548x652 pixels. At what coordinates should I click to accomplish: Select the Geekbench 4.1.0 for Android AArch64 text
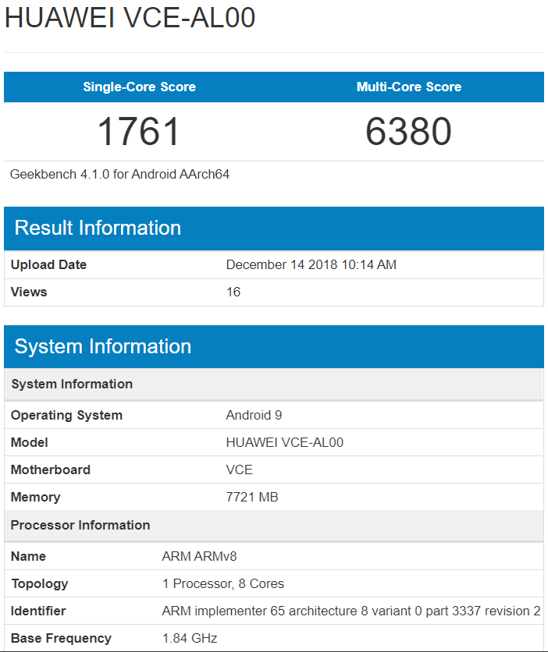(x=120, y=174)
